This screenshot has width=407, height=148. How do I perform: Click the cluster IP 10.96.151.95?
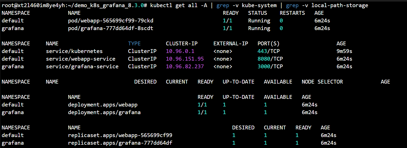(x=185, y=59)
